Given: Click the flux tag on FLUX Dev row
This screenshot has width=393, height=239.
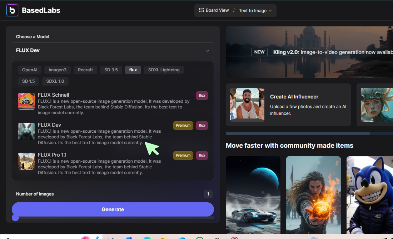Looking at the screenshot, I should coord(202,125).
